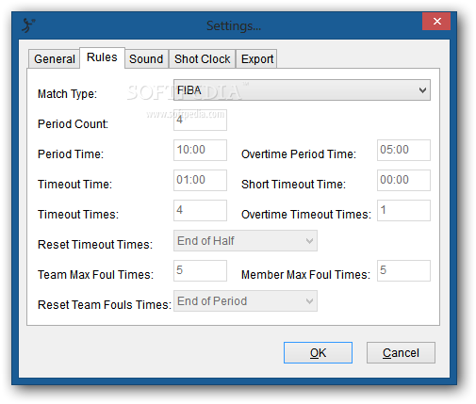Click the Short Timeout Time field

pyautogui.click(x=403, y=180)
